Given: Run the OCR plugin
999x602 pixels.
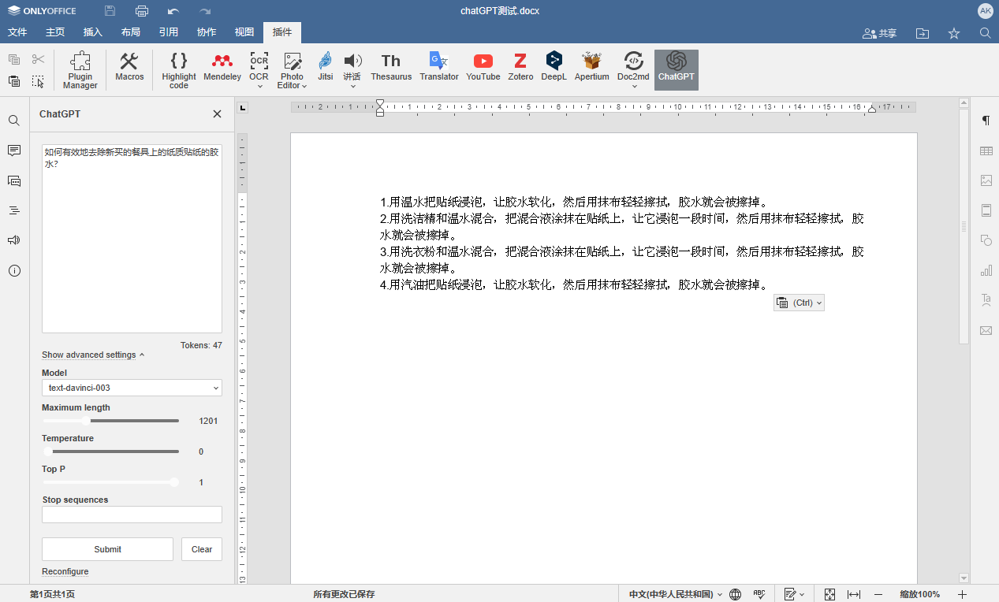Looking at the screenshot, I should coord(259,65).
